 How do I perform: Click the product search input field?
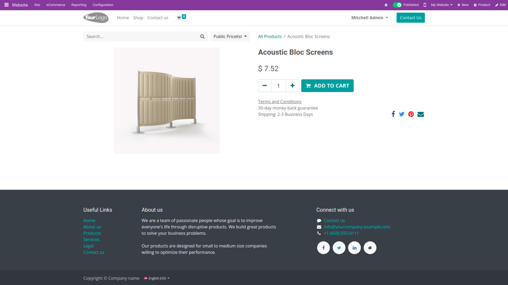[x=141, y=36]
